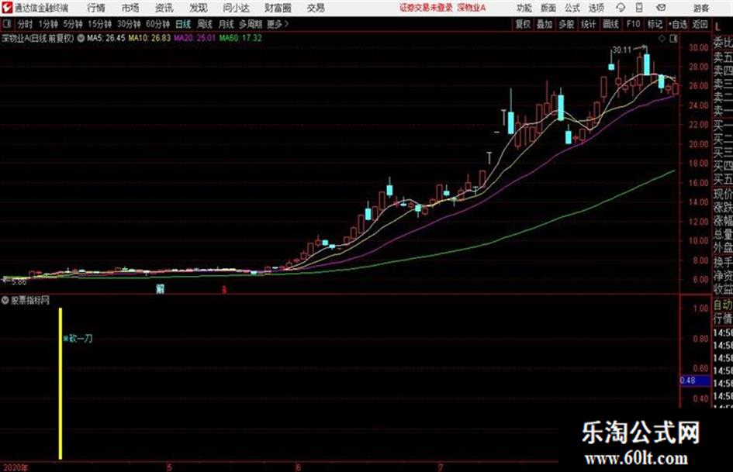
Task: Open the 多周期 multi-period view
Action: 251,24
